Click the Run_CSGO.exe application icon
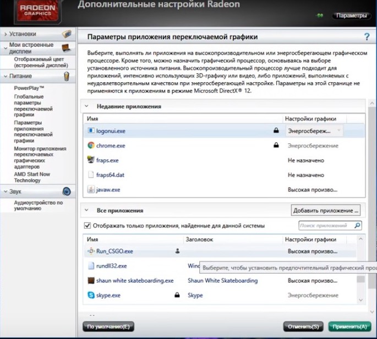 click(91, 251)
